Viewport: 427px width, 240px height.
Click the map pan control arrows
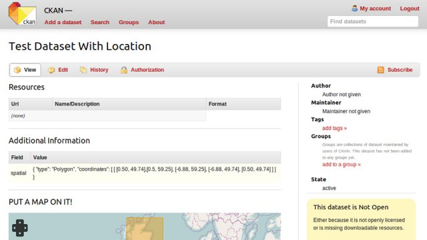click(x=20, y=228)
